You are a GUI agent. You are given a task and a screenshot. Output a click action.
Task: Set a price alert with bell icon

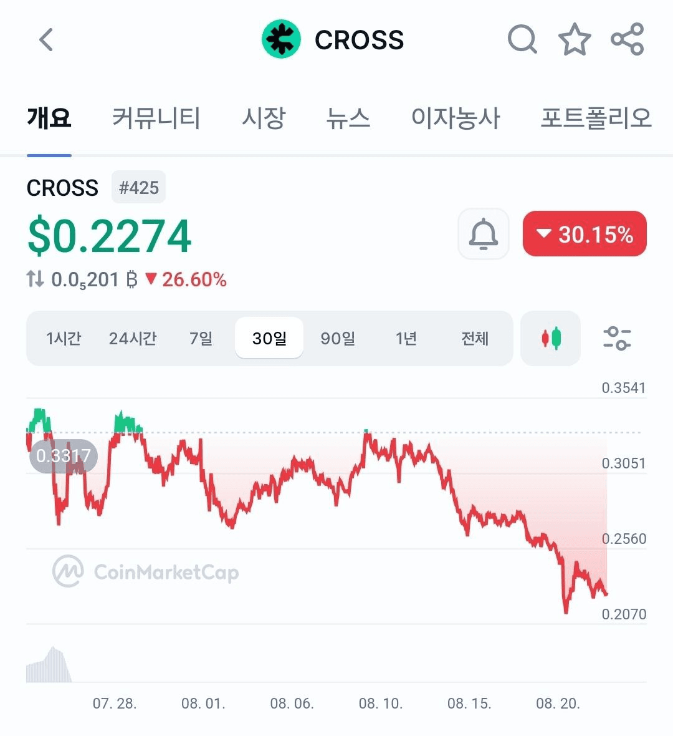(x=484, y=234)
